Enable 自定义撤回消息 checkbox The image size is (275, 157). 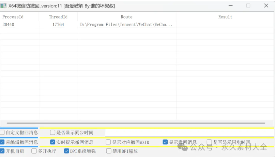[x=2, y=132]
